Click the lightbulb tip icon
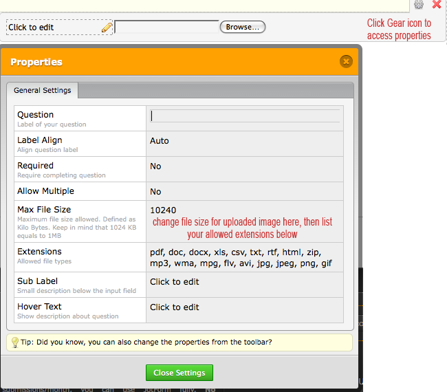 tap(14, 342)
